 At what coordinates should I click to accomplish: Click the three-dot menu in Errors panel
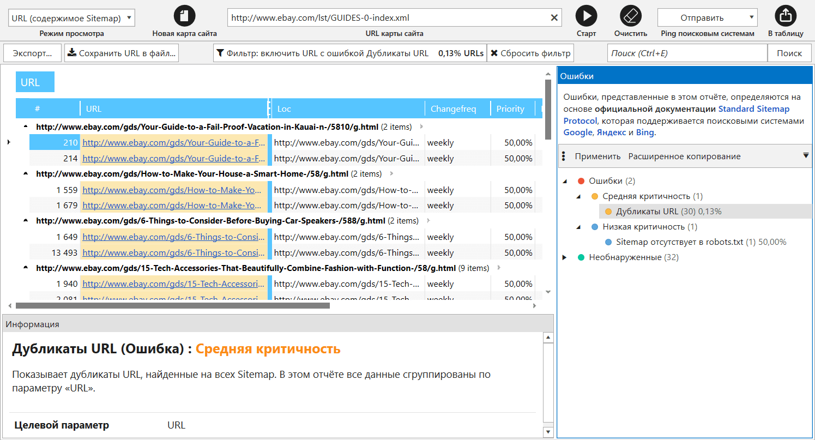(564, 156)
